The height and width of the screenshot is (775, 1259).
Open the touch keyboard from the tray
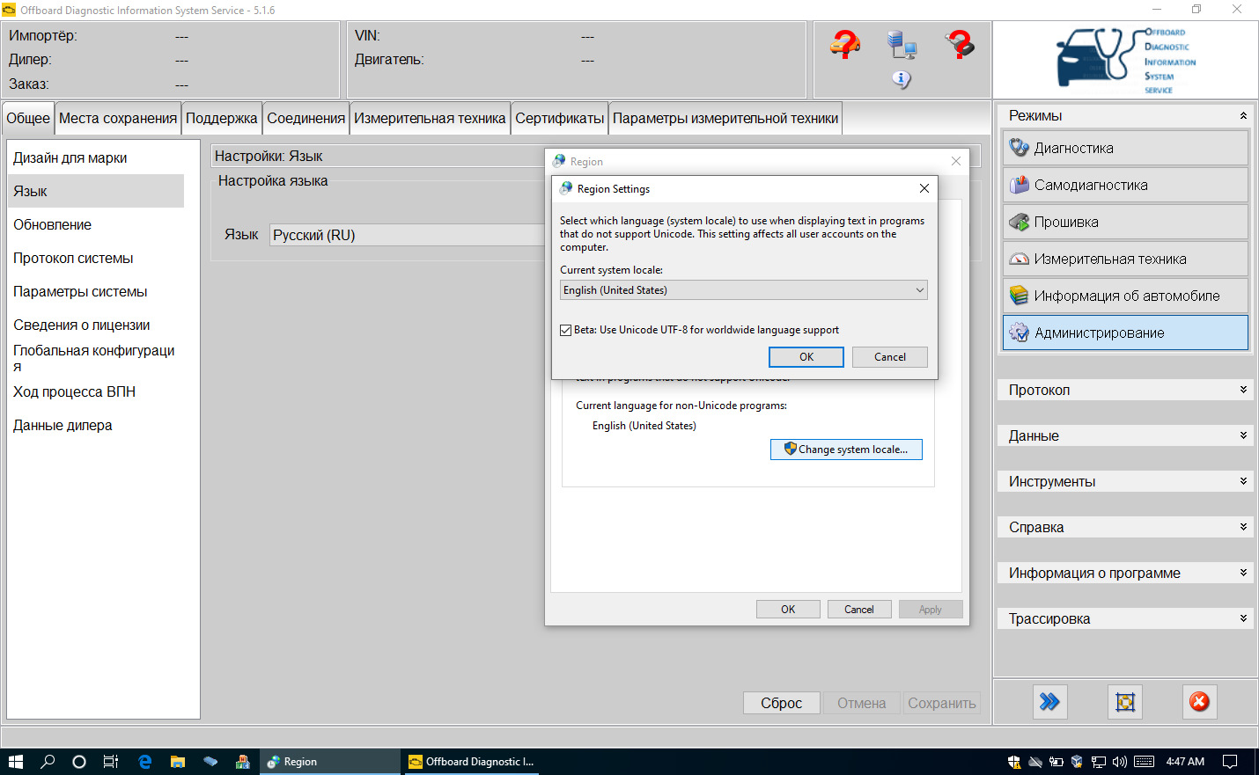pos(1145,762)
